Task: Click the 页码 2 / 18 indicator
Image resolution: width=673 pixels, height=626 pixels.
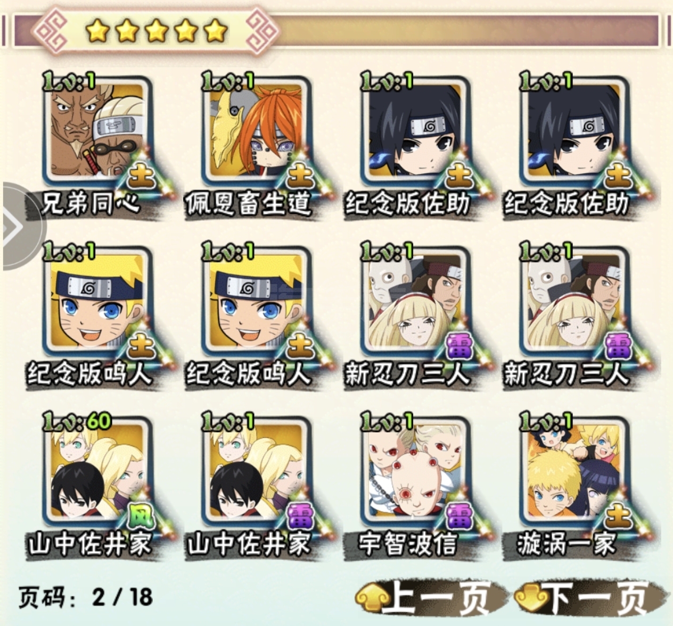Action: 86,597
